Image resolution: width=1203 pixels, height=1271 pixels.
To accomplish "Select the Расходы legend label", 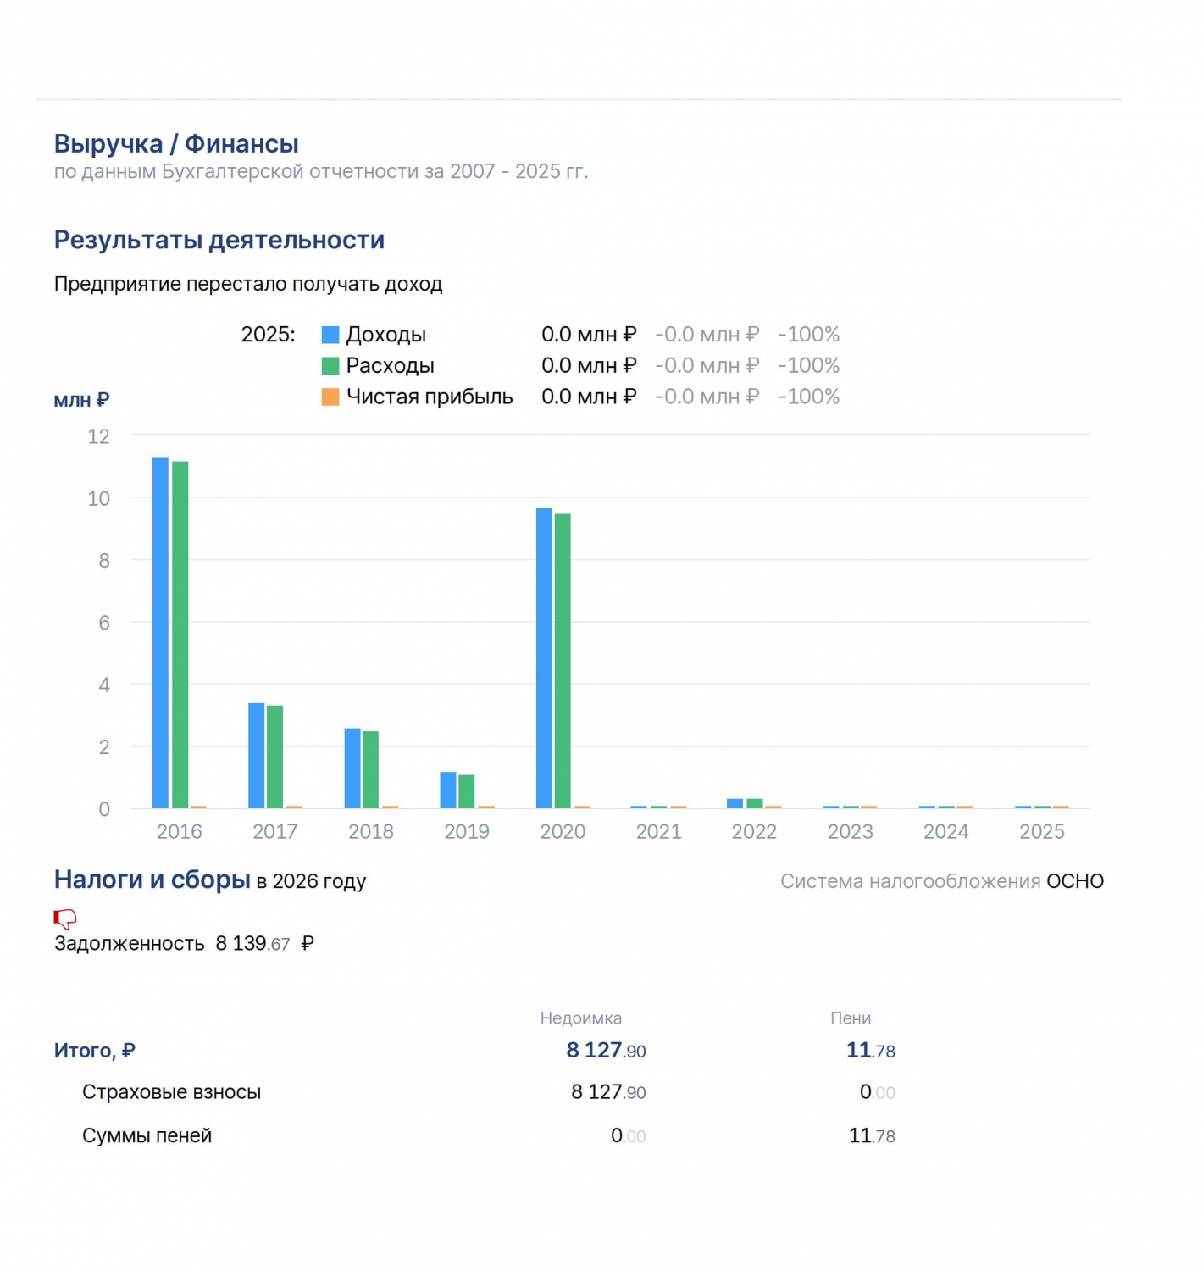I will [x=391, y=366].
